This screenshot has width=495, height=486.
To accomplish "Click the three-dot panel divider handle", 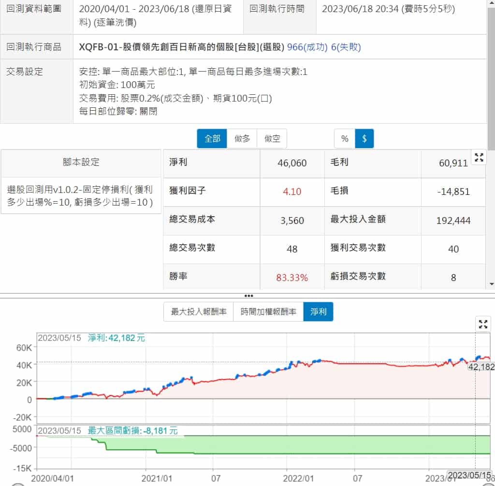I will pos(248,295).
